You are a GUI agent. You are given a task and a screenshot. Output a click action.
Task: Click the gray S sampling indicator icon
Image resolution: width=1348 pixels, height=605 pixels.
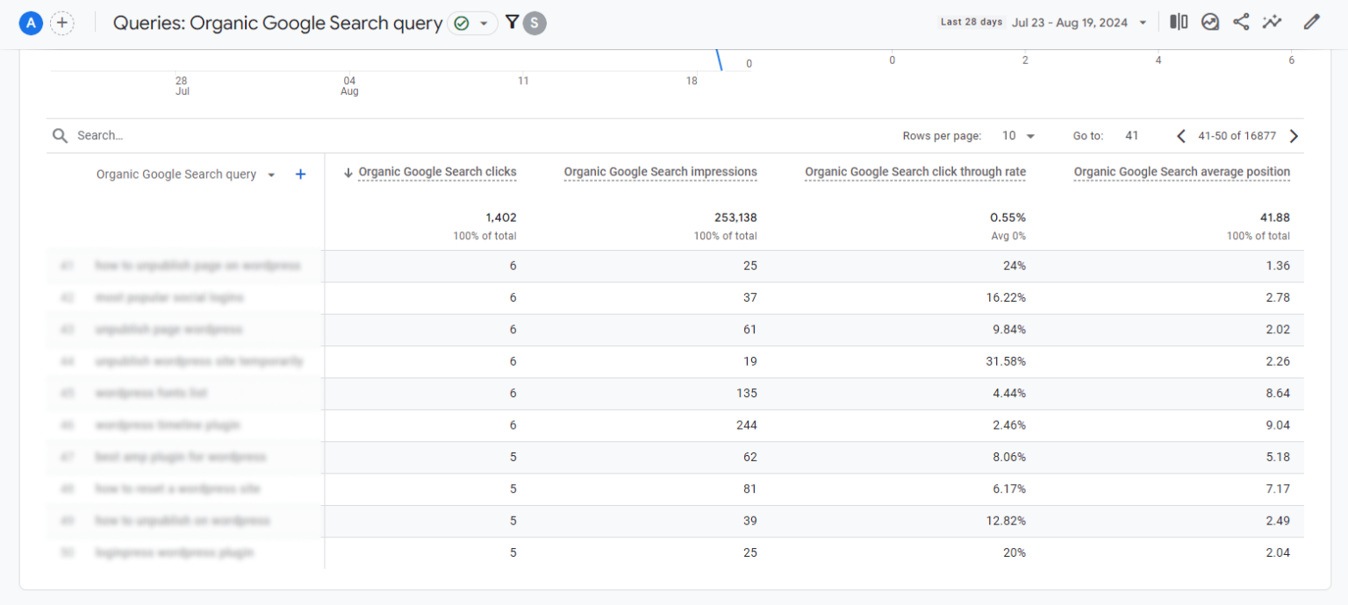point(536,23)
